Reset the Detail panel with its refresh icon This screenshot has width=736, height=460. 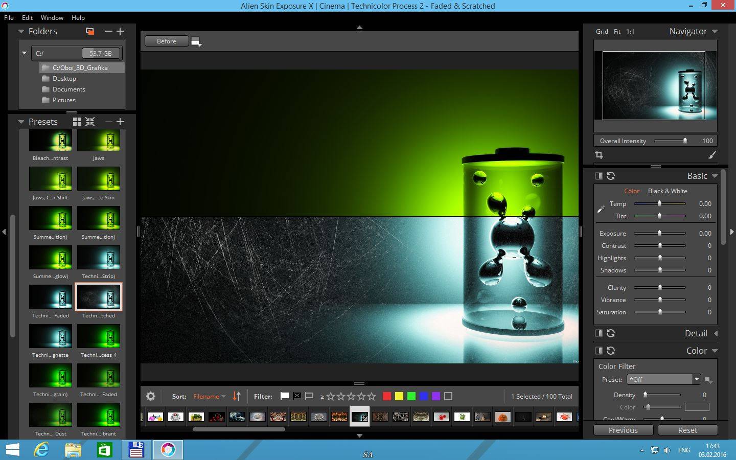point(611,333)
